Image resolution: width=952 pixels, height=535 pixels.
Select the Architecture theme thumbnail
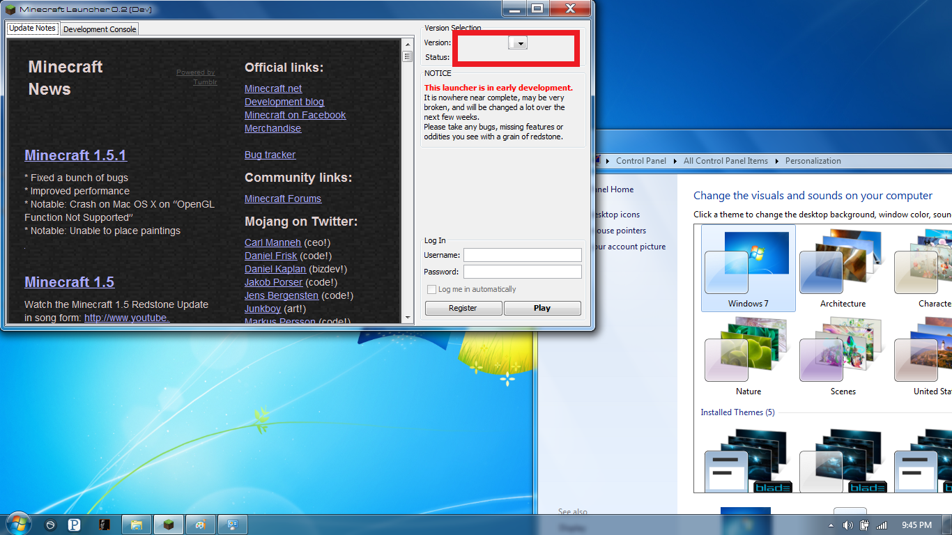pos(843,268)
